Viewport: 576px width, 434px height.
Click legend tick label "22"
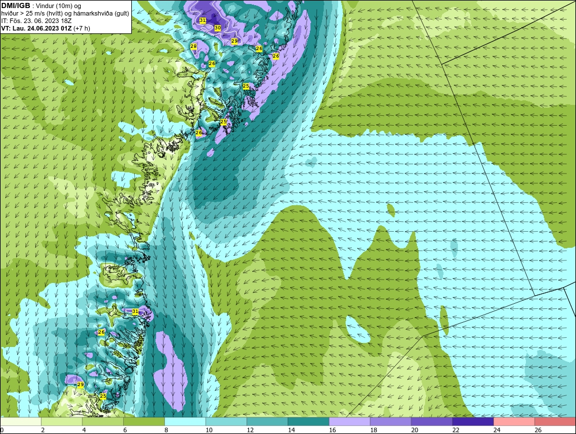456,430
